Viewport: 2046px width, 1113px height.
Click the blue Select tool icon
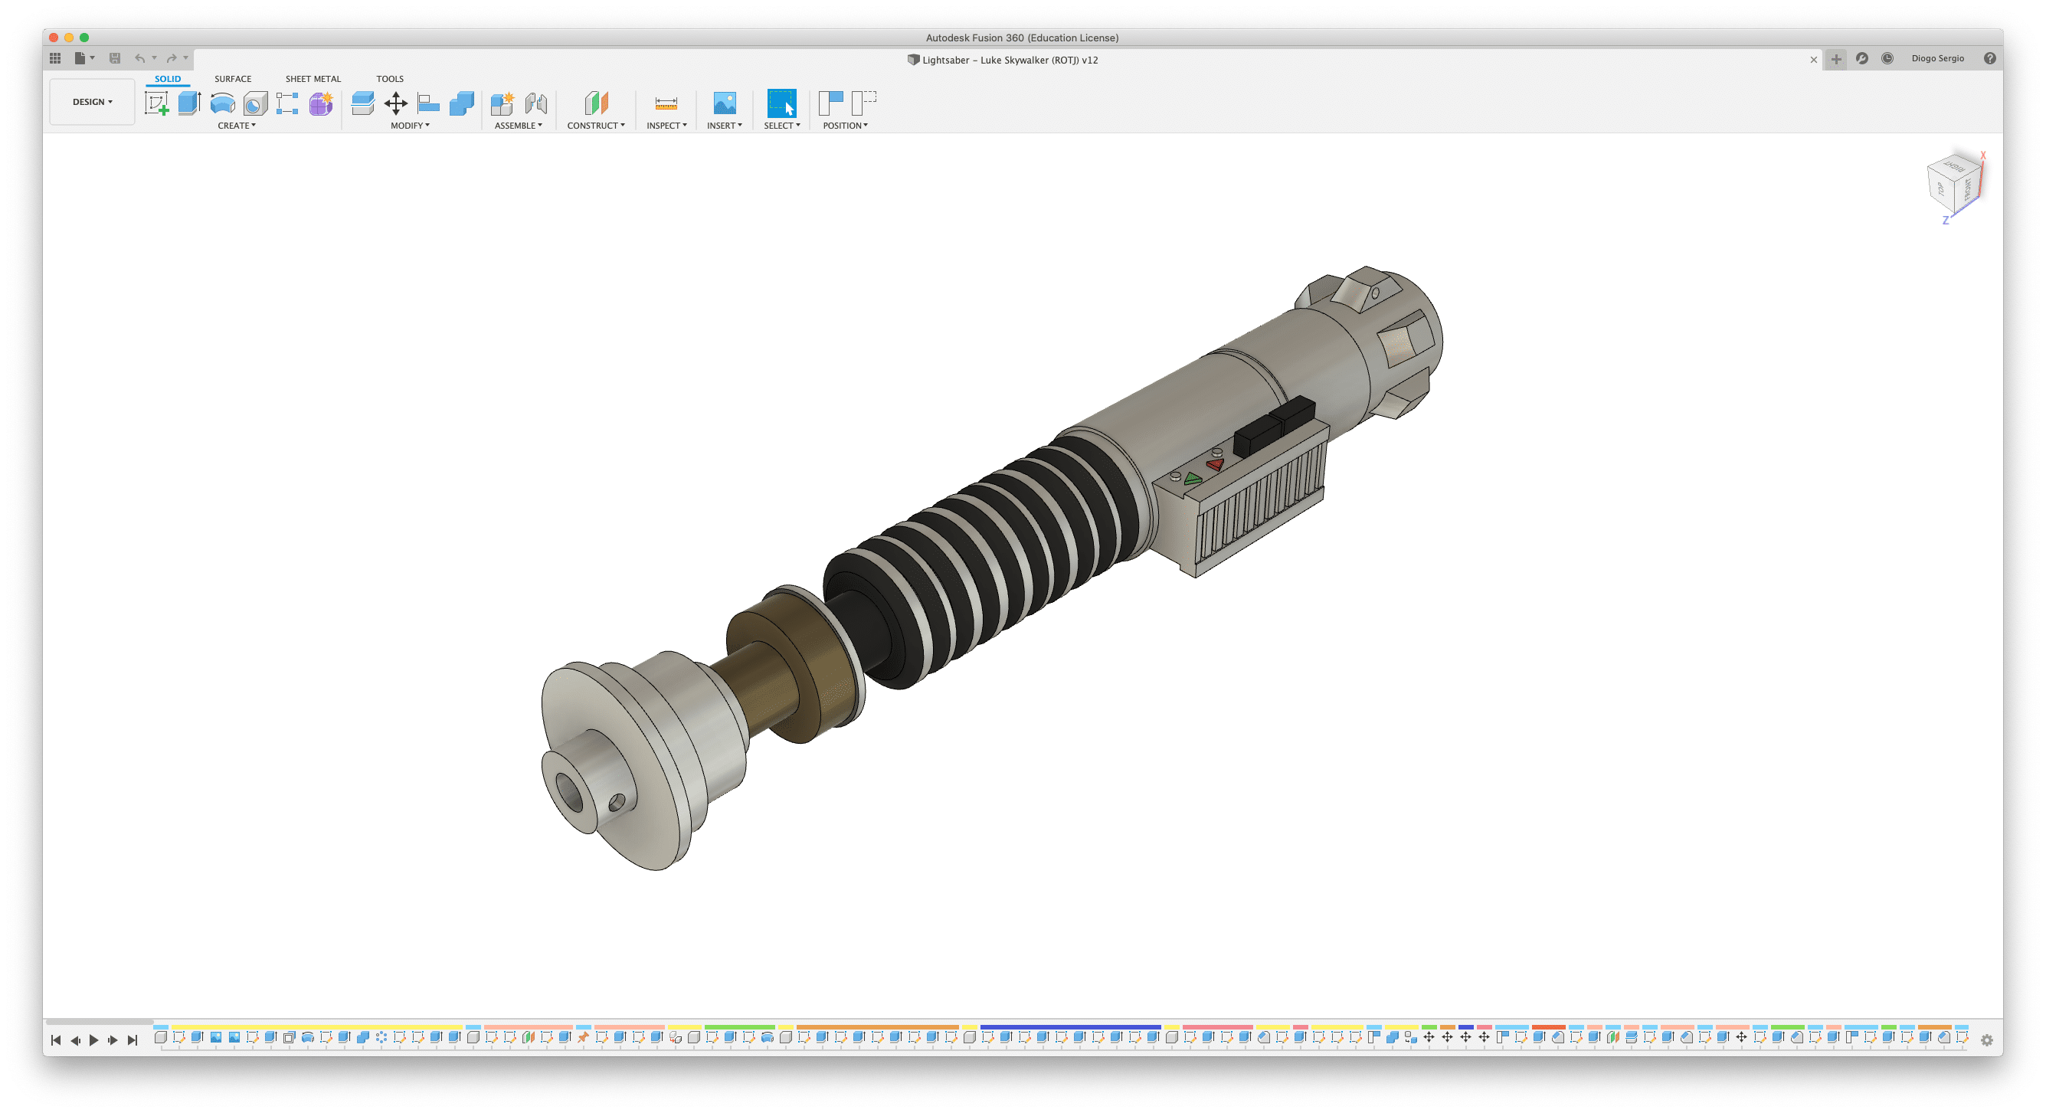[781, 103]
